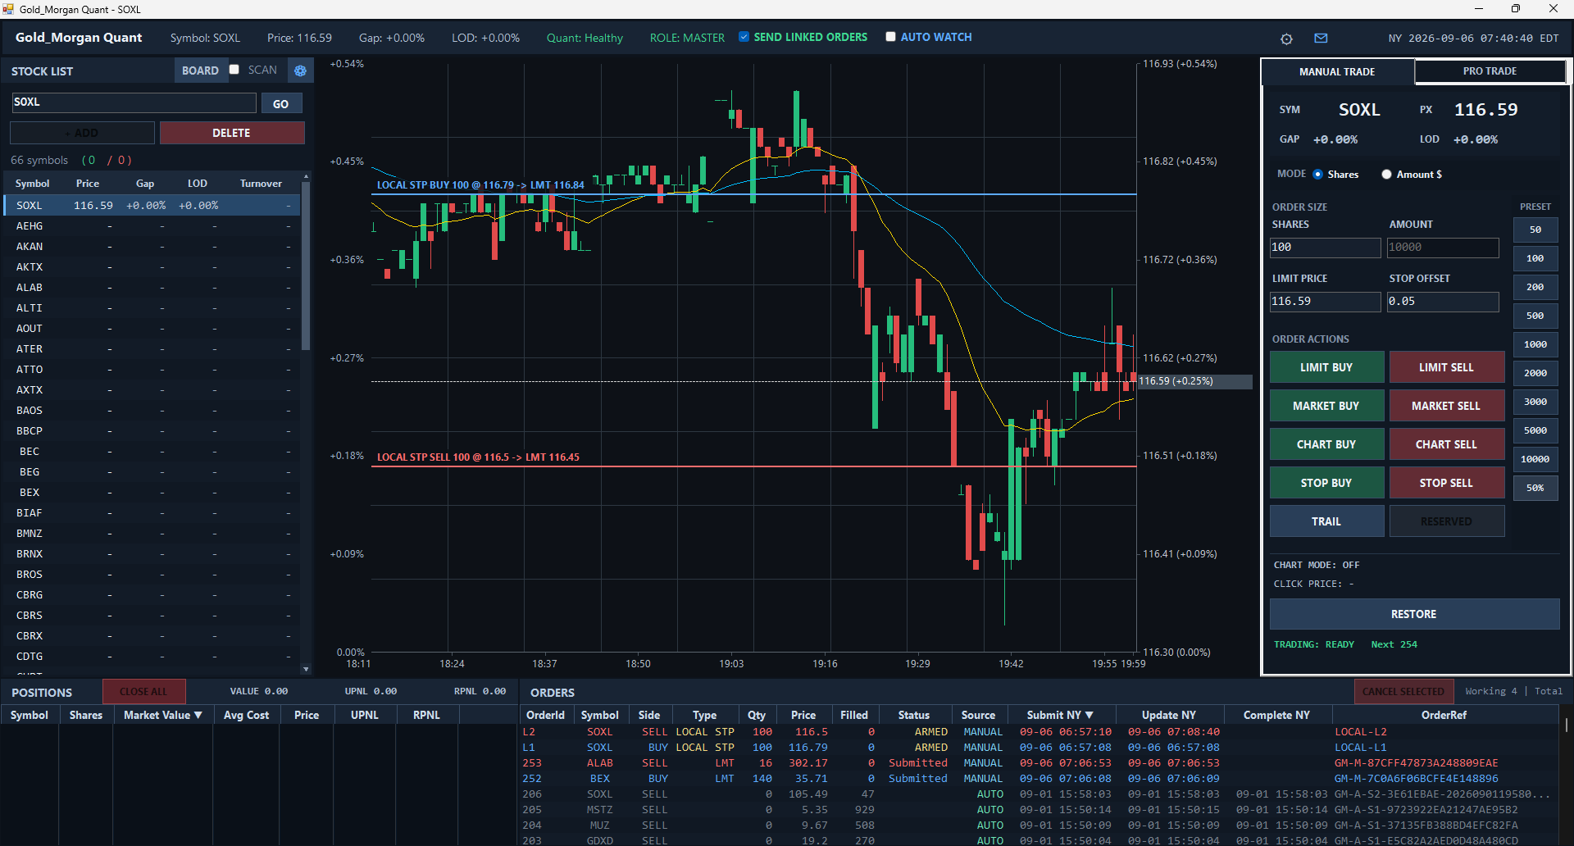Click the Avg Cost column header in positions
The image size is (1574, 846).
[x=246, y=715]
